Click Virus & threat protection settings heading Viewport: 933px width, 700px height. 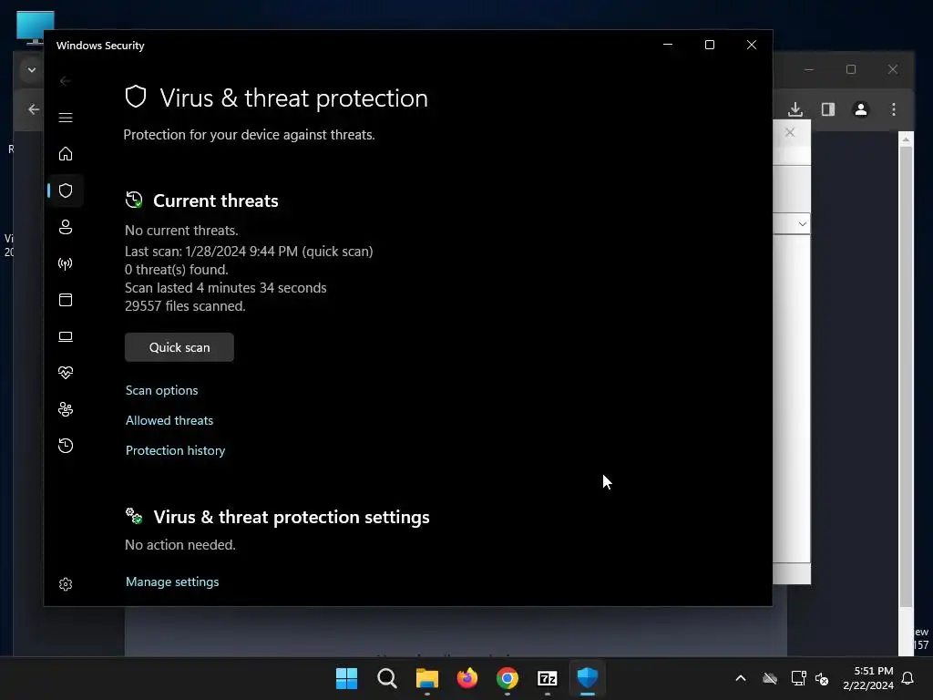(292, 517)
